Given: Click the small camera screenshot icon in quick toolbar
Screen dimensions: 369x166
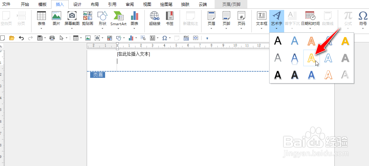Looking at the screenshot, I should (97, 38).
